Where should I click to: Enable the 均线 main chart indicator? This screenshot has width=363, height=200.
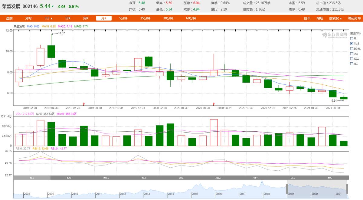click(352, 44)
